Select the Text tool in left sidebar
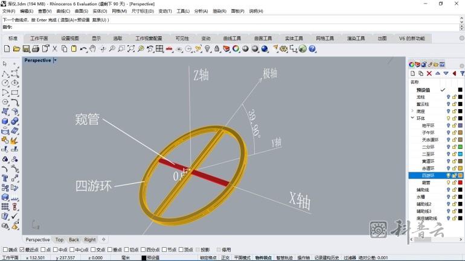The image size is (465, 261). click(x=5, y=178)
